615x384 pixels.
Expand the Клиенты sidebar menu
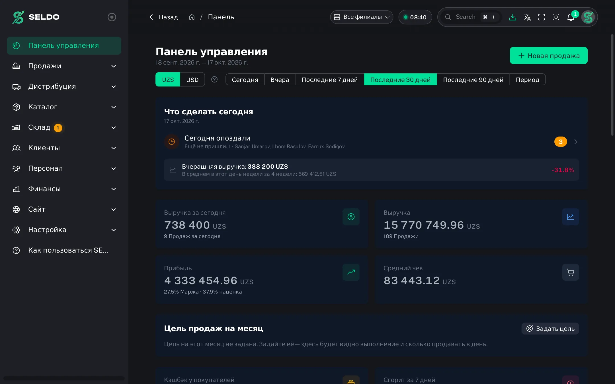click(x=64, y=148)
